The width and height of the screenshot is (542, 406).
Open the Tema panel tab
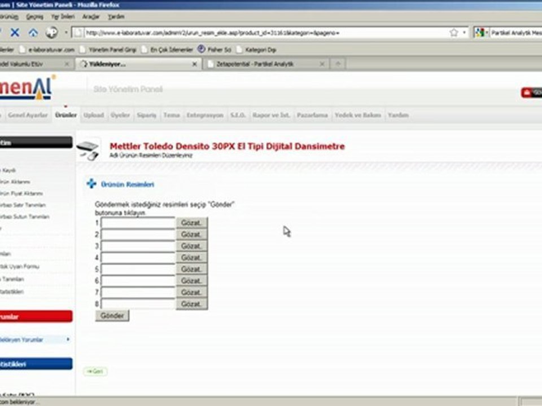click(172, 115)
